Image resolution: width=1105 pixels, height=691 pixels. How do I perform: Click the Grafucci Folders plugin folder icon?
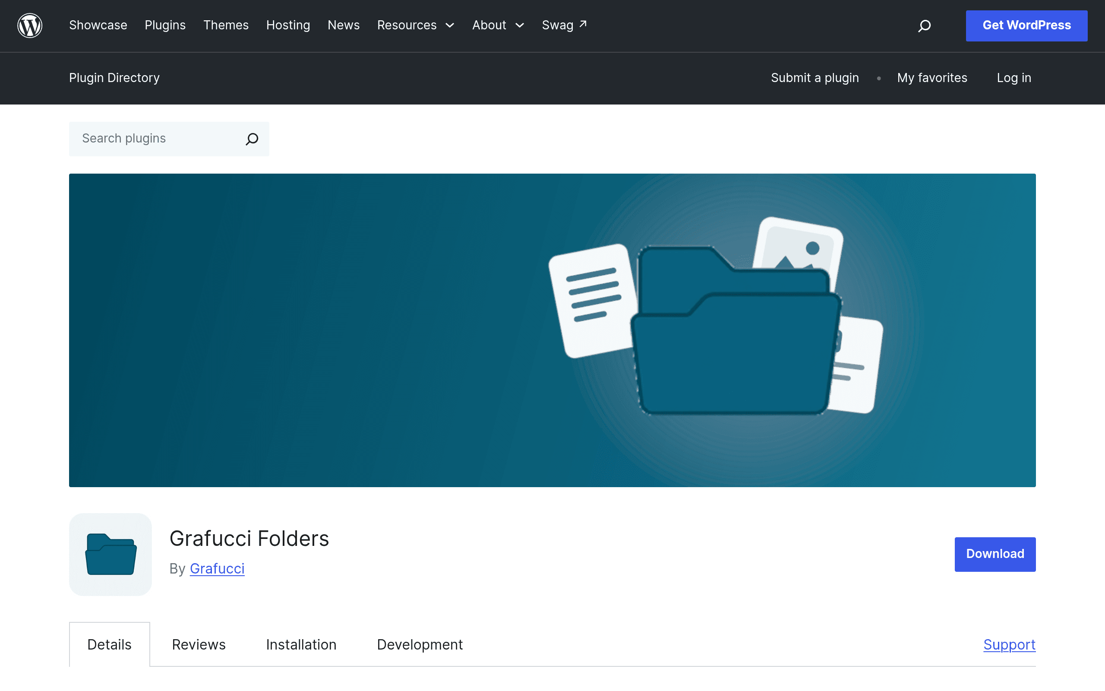coord(110,554)
